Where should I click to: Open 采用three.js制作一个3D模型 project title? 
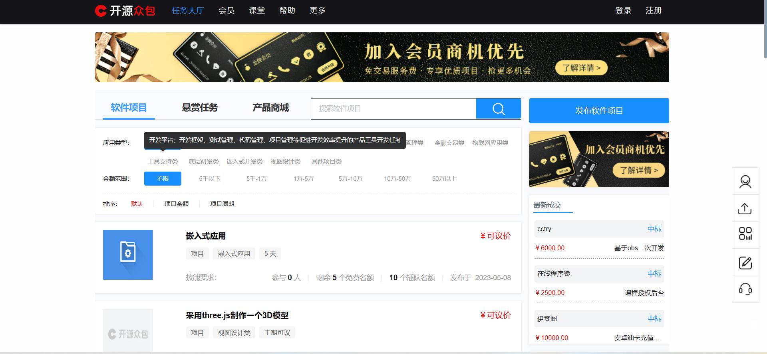pyautogui.click(x=237, y=316)
